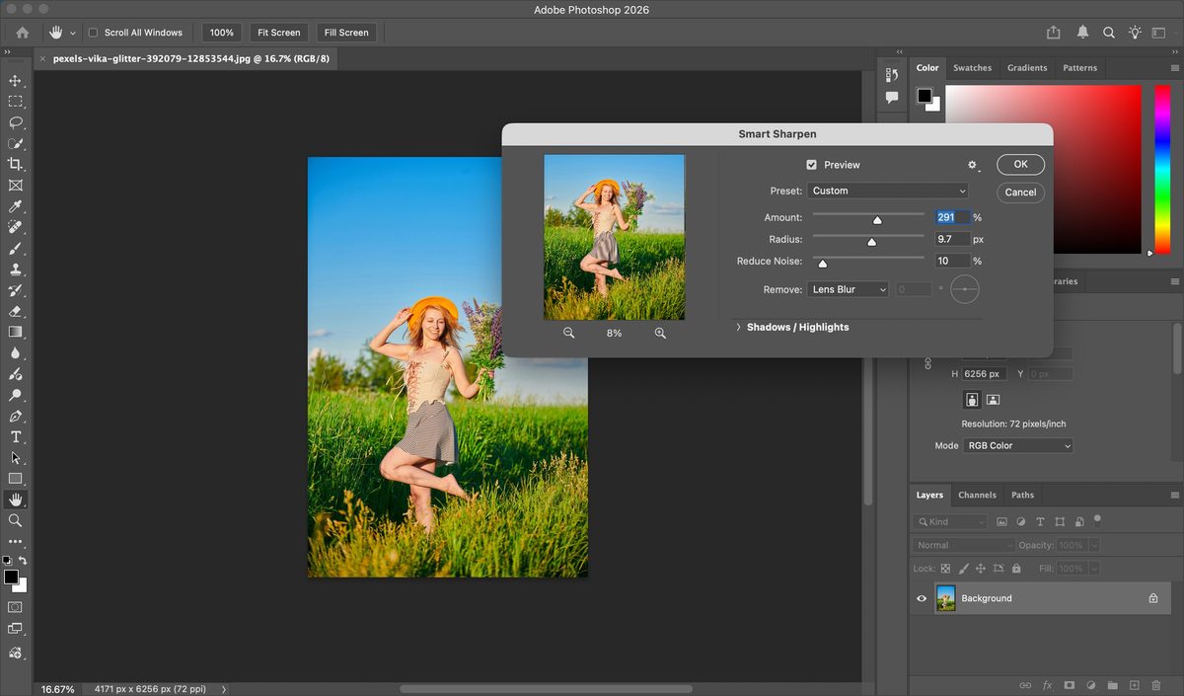This screenshot has height=696, width=1184.
Task: Select the Lasso tool
Action: pyautogui.click(x=15, y=122)
